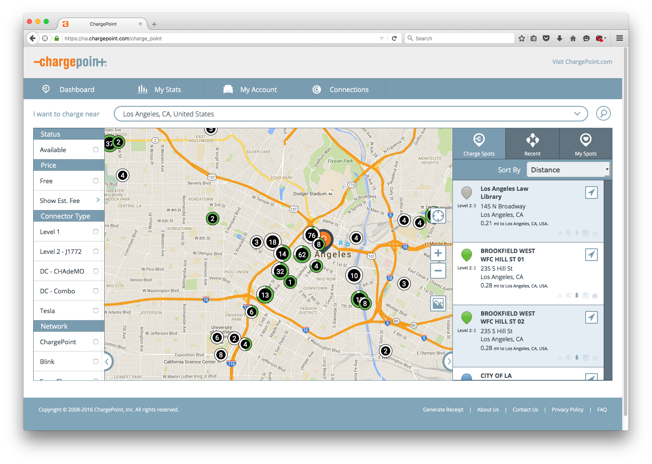
Task: Check the Free price filter
Action: click(96, 181)
